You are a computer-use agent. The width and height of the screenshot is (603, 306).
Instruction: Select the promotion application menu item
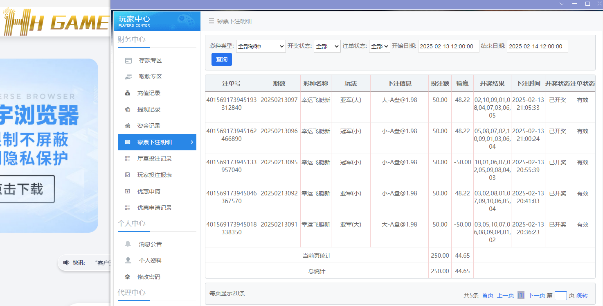tap(148, 191)
